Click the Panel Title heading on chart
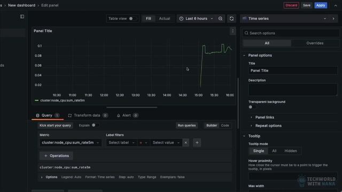342x192 pixels. [43, 31]
